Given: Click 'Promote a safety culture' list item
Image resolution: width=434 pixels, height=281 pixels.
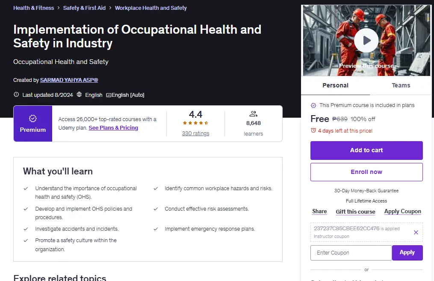Looking at the screenshot, I should [76, 245].
